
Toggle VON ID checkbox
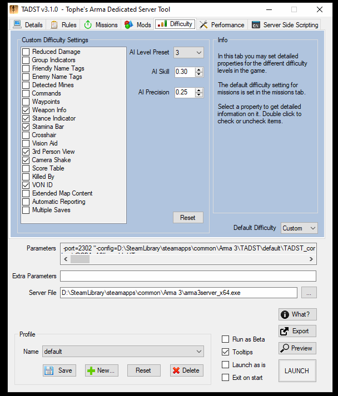(x=26, y=185)
